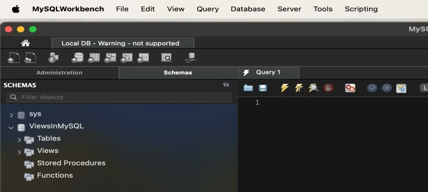This screenshot has width=428, height=192.
Task: Expand the Tables node chevron
Action: pos(19,140)
